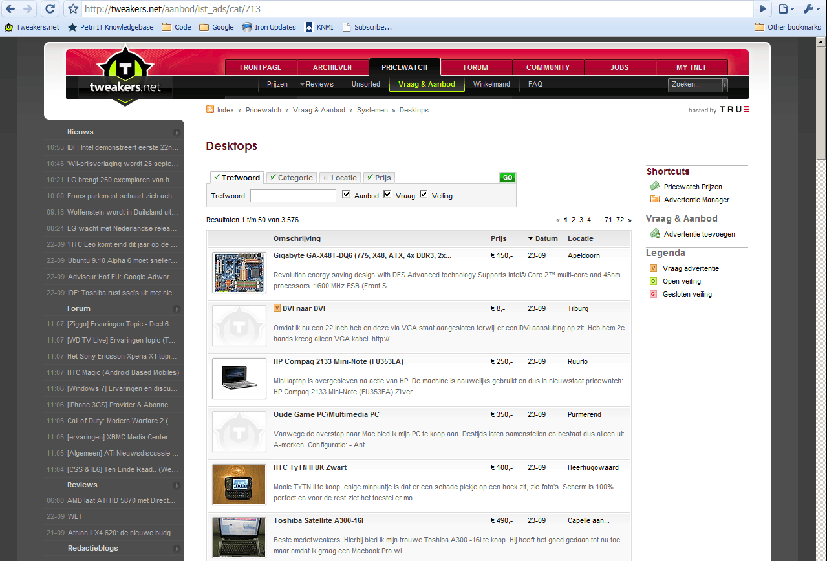Viewport: 827px width, 561px height.
Task: Open the Google bookmarks folder
Action: [x=217, y=27]
